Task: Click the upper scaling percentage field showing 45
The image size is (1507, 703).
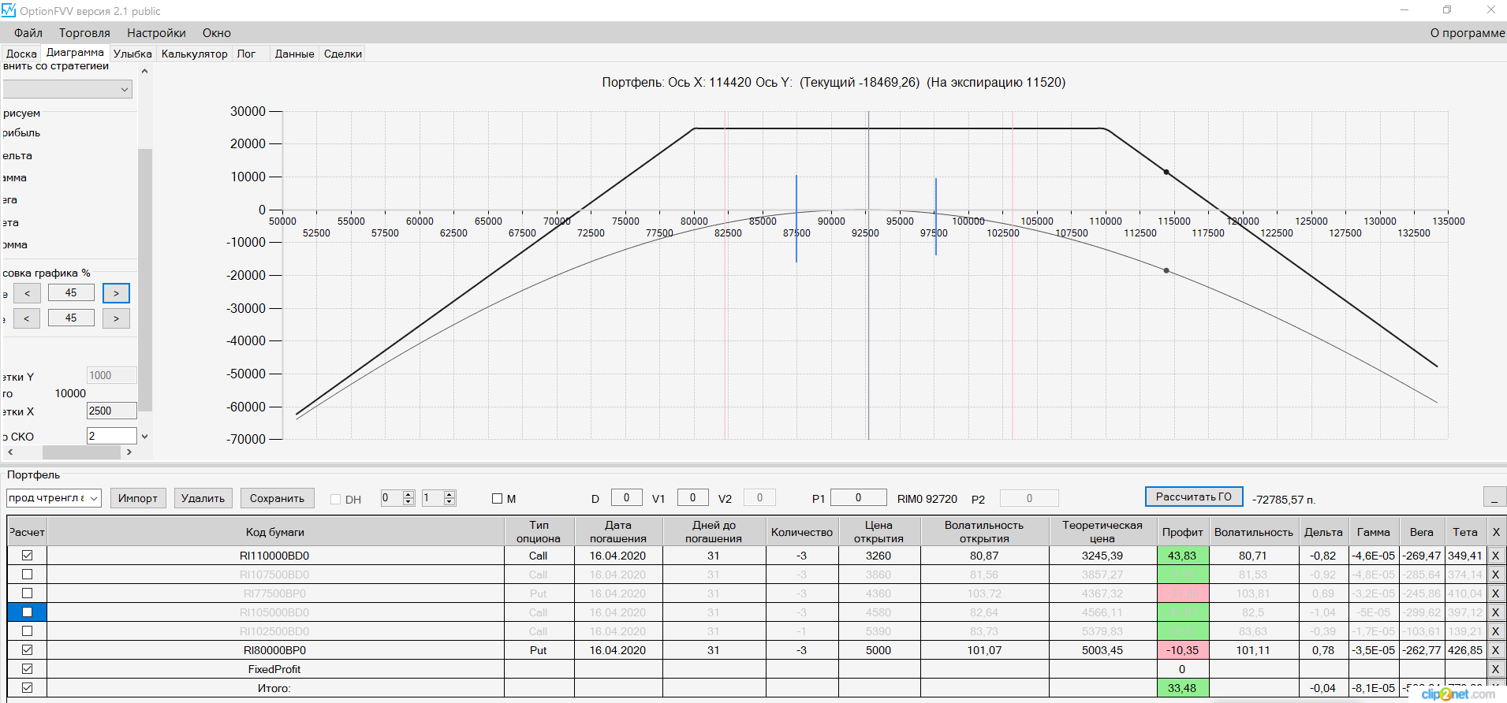Action: pyautogui.click(x=71, y=293)
